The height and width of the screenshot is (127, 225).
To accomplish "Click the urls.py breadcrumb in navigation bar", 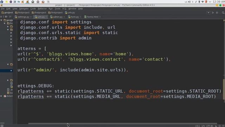I will 70,13.
